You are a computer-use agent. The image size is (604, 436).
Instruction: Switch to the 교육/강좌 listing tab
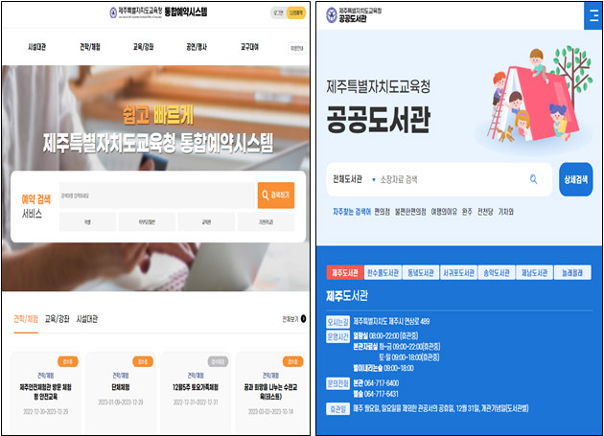coord(57,319)
